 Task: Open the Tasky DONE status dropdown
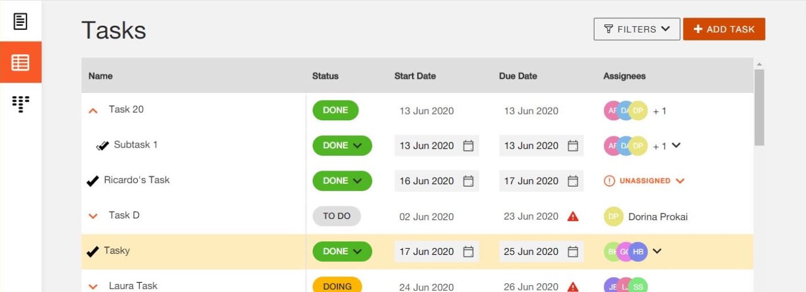[x=342, y=252]
